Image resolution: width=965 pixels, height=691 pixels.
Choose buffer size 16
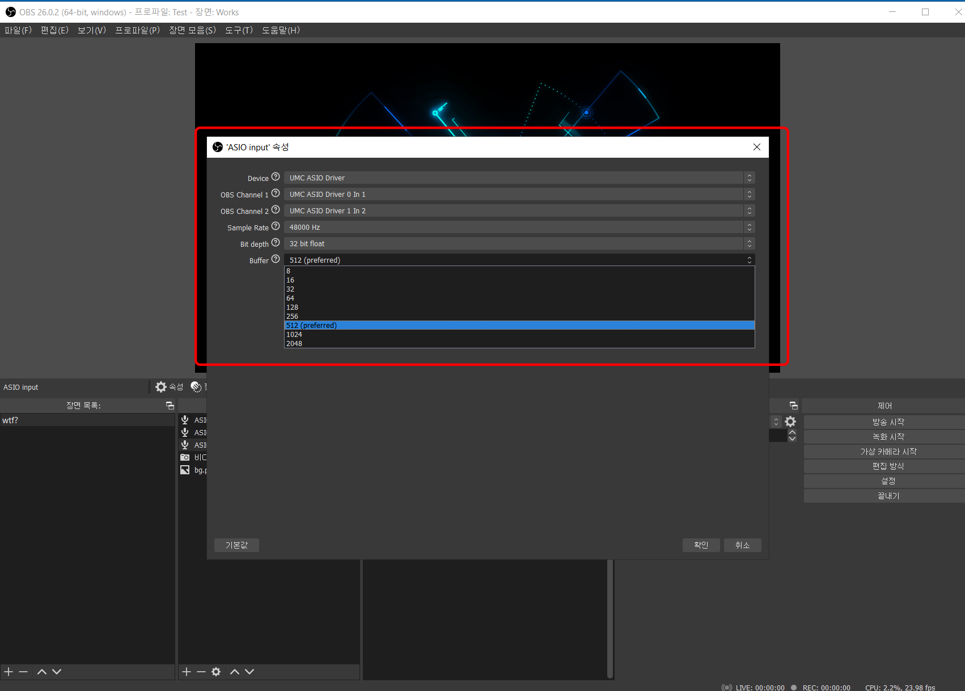[519, 280]
